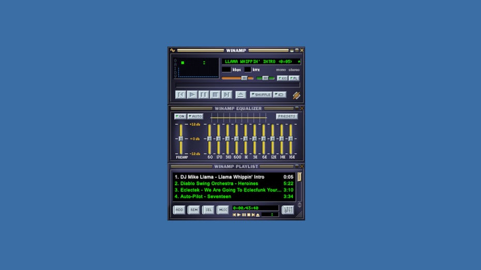481x270 pixels.
Task: Click the orange volume slider
Action: pos(237,78)
